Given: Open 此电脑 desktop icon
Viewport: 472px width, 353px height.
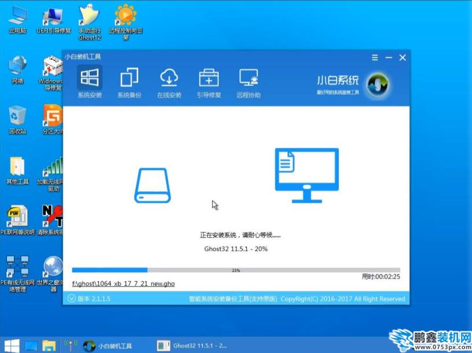Looking at the screenshot, I should coord(17,19).
